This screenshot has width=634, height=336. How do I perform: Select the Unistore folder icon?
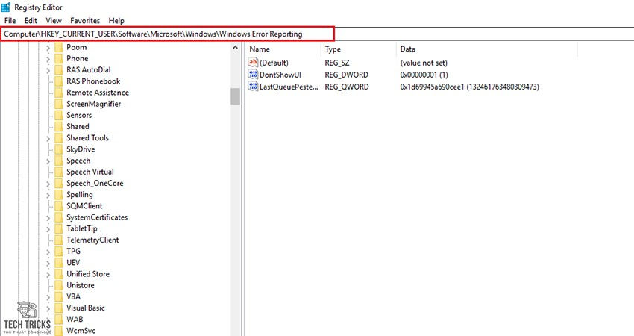pyautogui.click(x=59, y=285)
